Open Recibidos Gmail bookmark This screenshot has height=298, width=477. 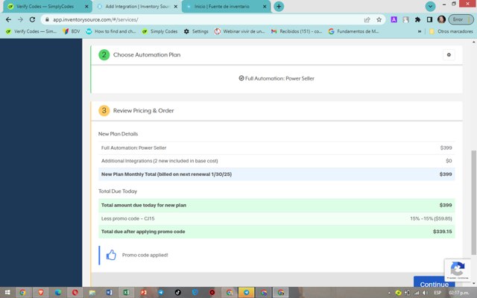297,31
